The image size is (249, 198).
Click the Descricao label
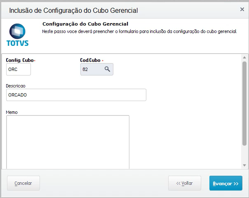point(16,86)
